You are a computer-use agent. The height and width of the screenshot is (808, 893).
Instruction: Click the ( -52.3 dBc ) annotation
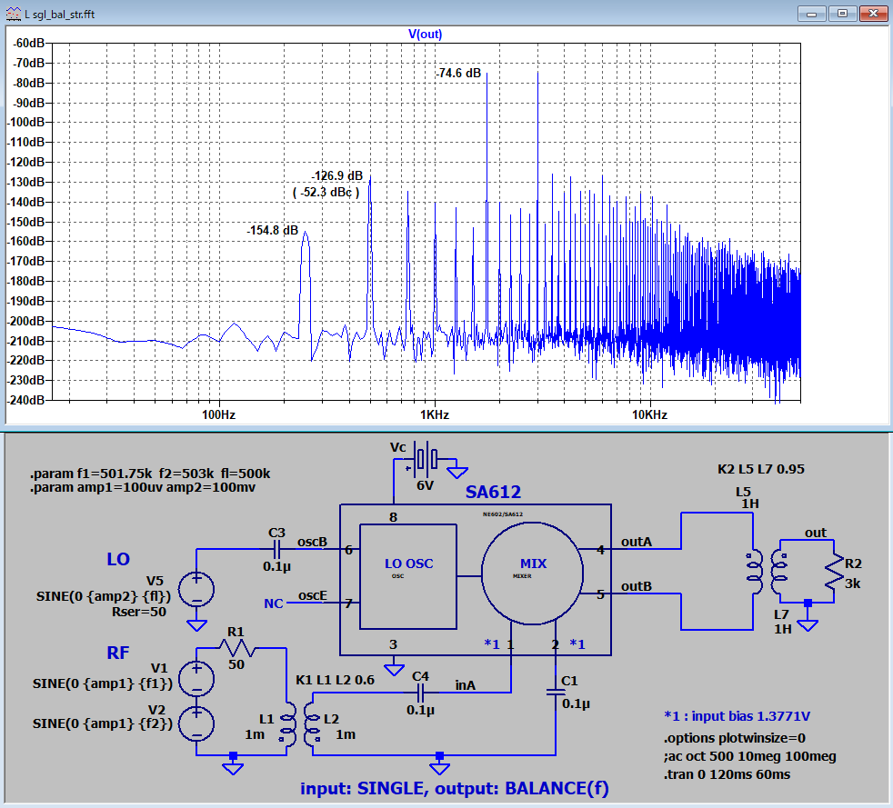point(326,193)
